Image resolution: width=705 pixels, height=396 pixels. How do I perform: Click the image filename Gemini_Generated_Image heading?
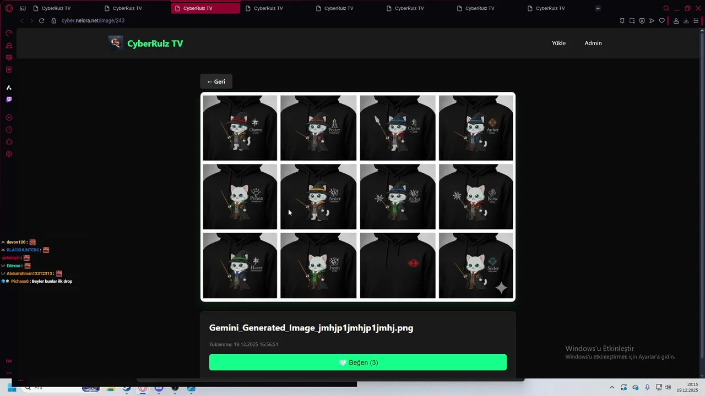click(x=311, y=328)
